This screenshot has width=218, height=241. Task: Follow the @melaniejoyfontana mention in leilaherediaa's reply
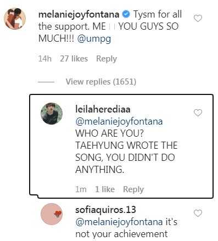(x=119, y=122)
